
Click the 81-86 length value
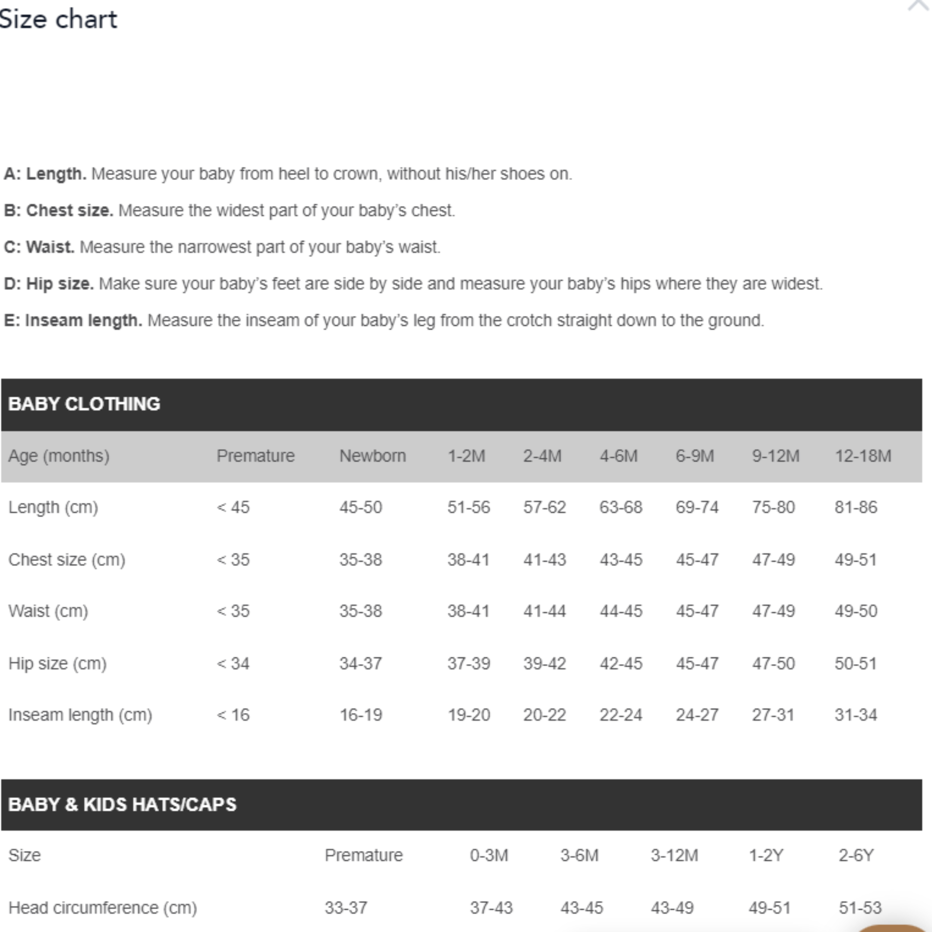tap(856, 507)
